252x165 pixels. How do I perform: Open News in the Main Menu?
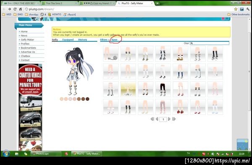[24, 36]
